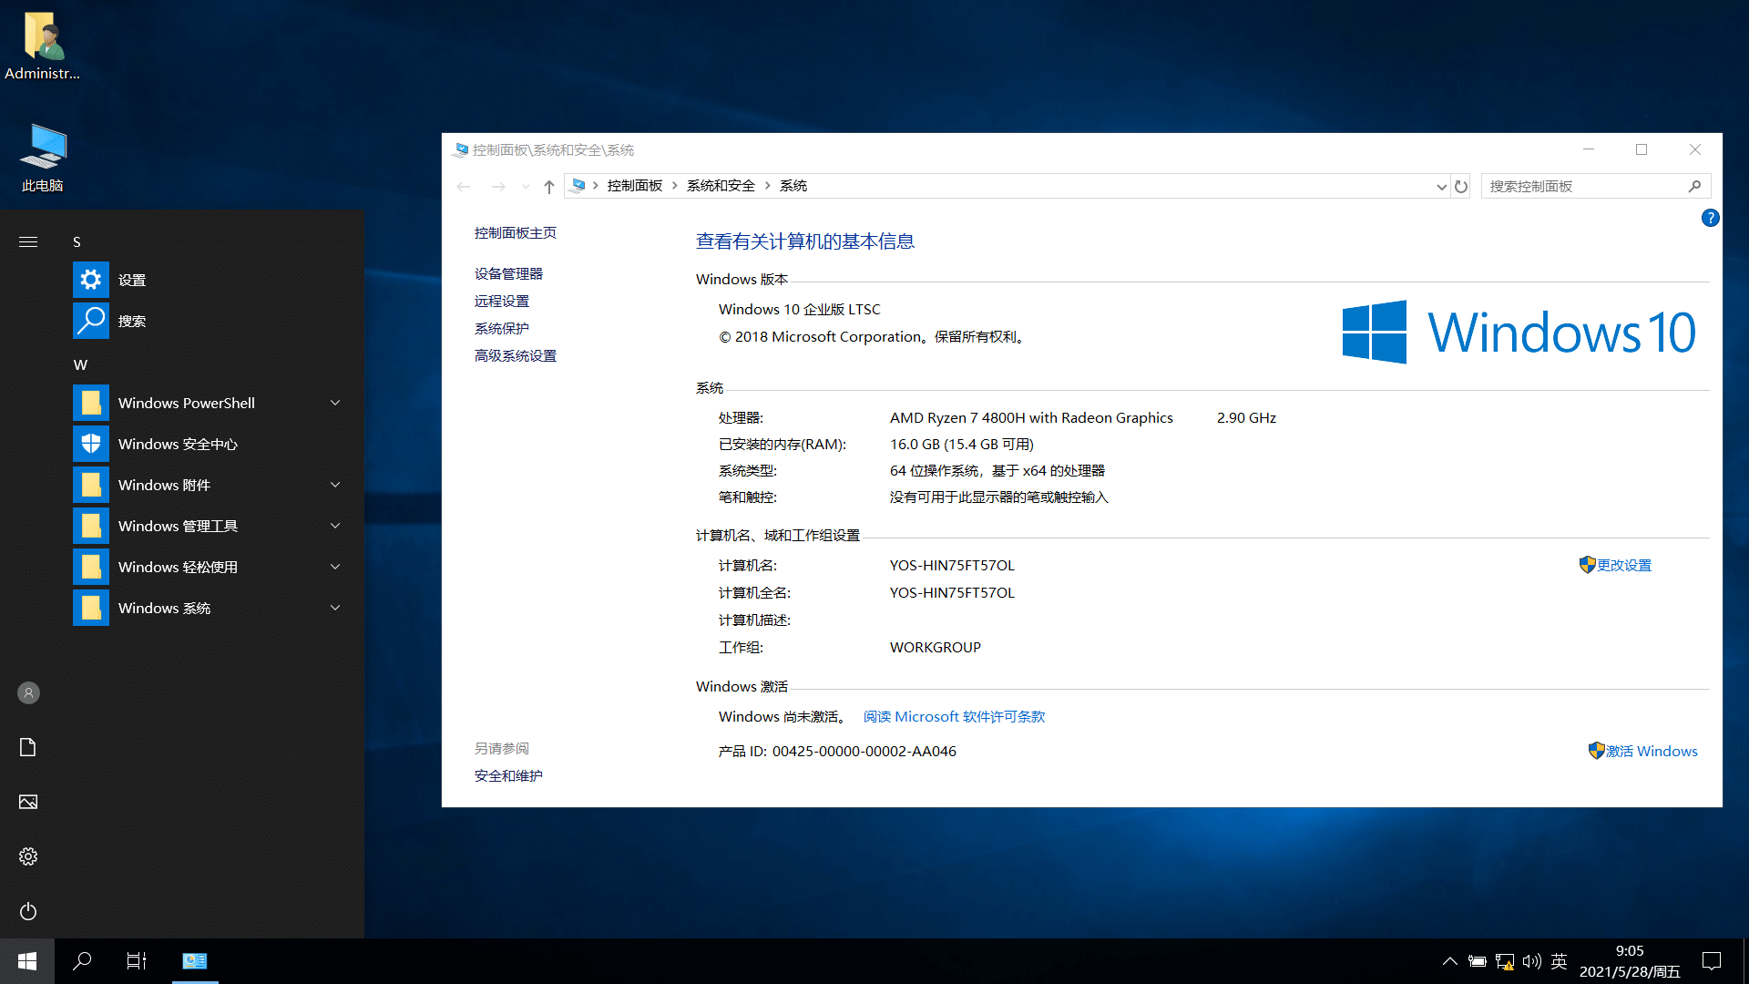Screen dimensions: 1749x984
Task: Click the computer name YOS-HIN75FT57OL beside 计算机名
Action: coord(952,566)
